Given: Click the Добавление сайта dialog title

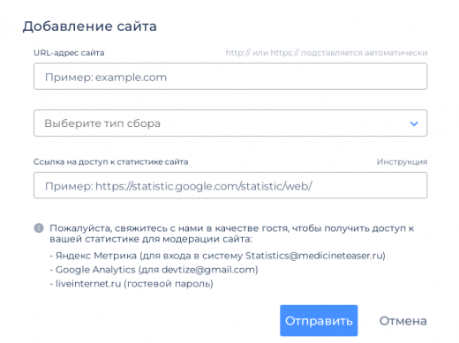Looking at the screenshot, I should [90, 26].
